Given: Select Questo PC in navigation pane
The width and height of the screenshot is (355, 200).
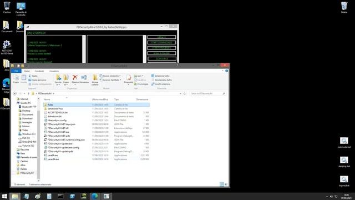Looking at the screenshot, I should pos(24,103).
